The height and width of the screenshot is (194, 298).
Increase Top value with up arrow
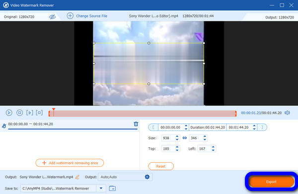click(x=177, y=147)
